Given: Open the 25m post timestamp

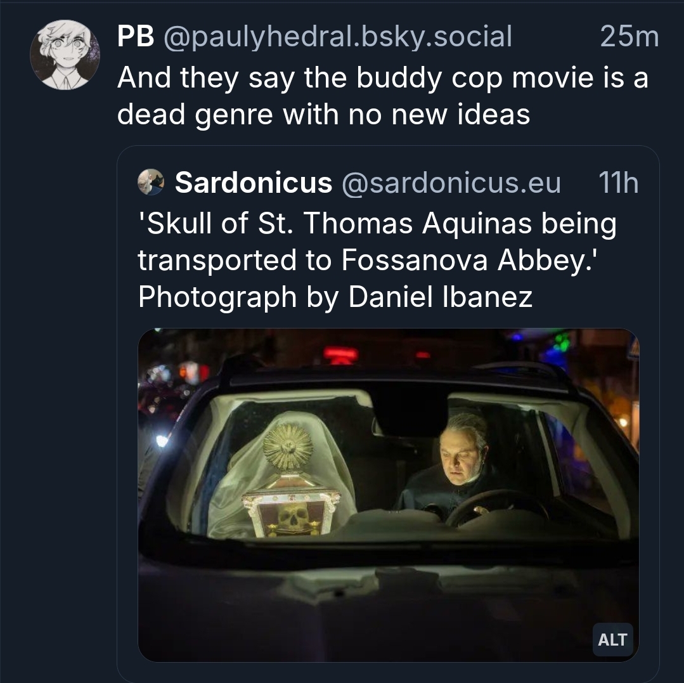Looking at the screenshot, I should (x=629, y=37).
